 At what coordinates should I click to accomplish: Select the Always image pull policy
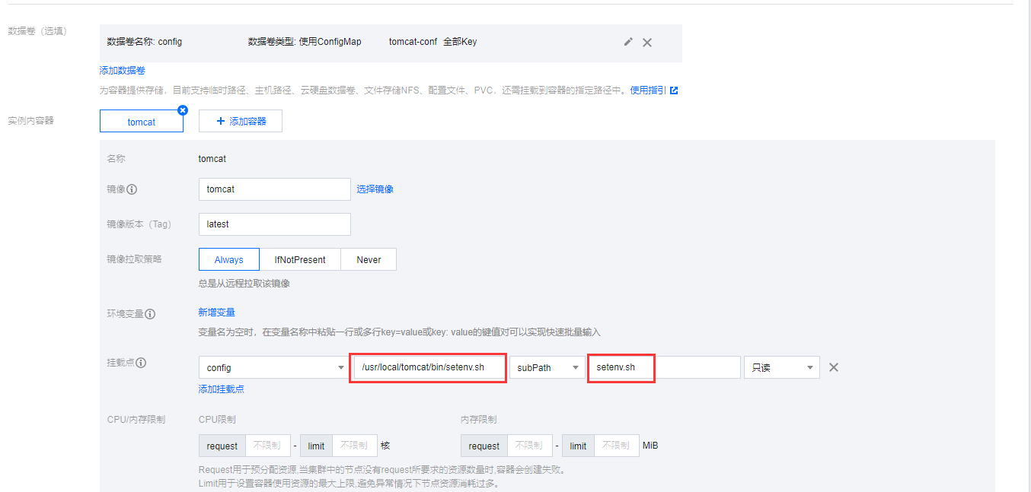coord(228,259)
